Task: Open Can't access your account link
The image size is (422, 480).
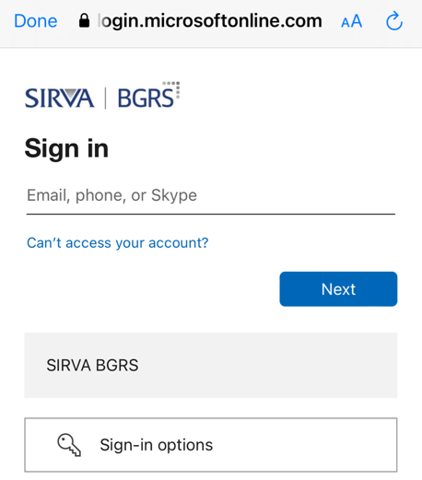Action: [118, 243]
